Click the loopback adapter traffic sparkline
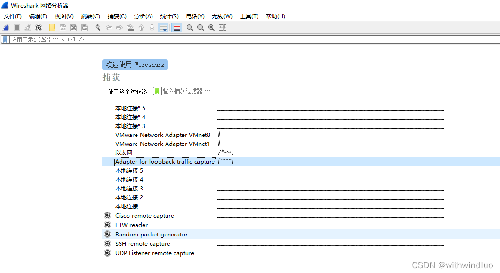 coord(331,161)
